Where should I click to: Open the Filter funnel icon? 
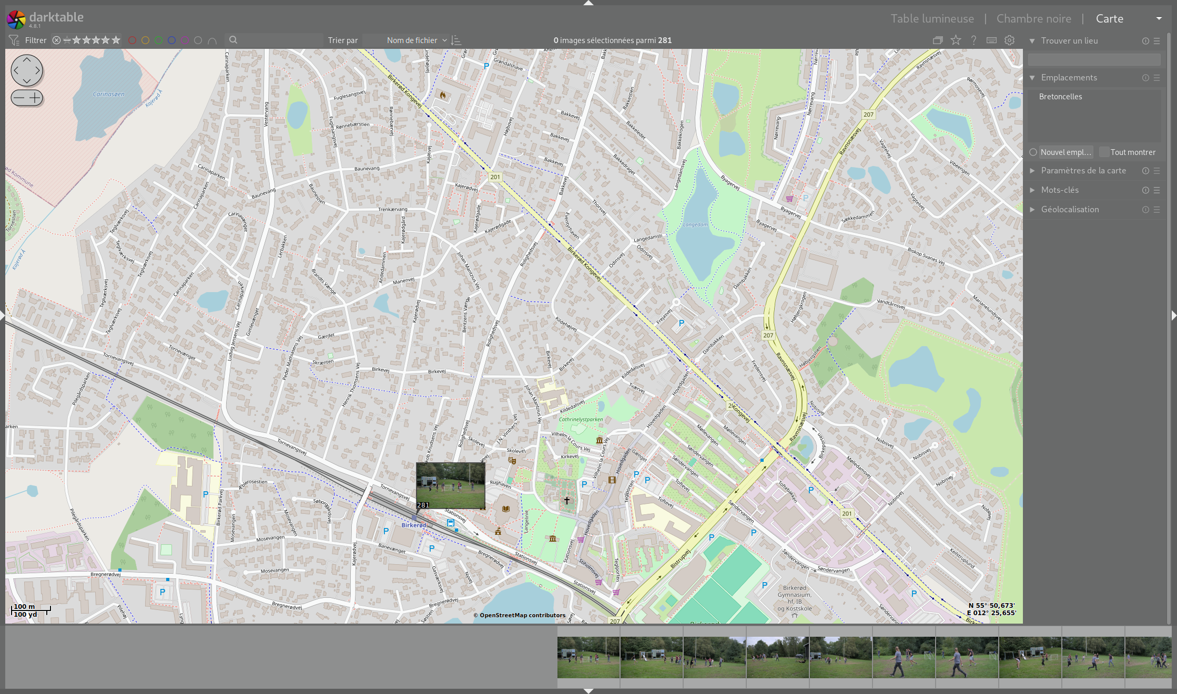tap(14, 40)
